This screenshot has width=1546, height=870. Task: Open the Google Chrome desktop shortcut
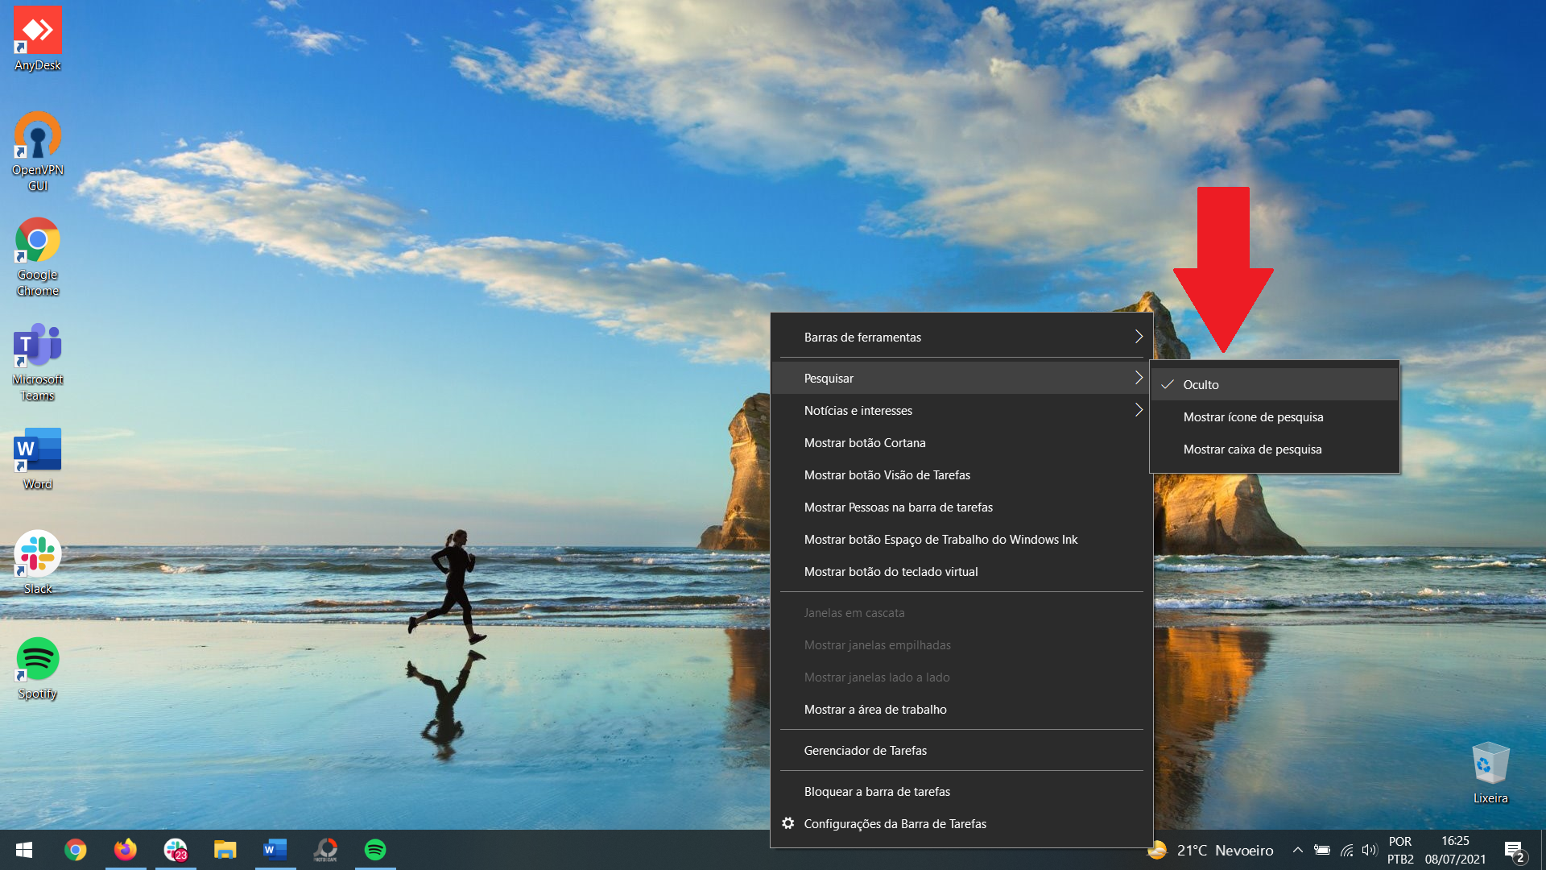coord(38,256)
